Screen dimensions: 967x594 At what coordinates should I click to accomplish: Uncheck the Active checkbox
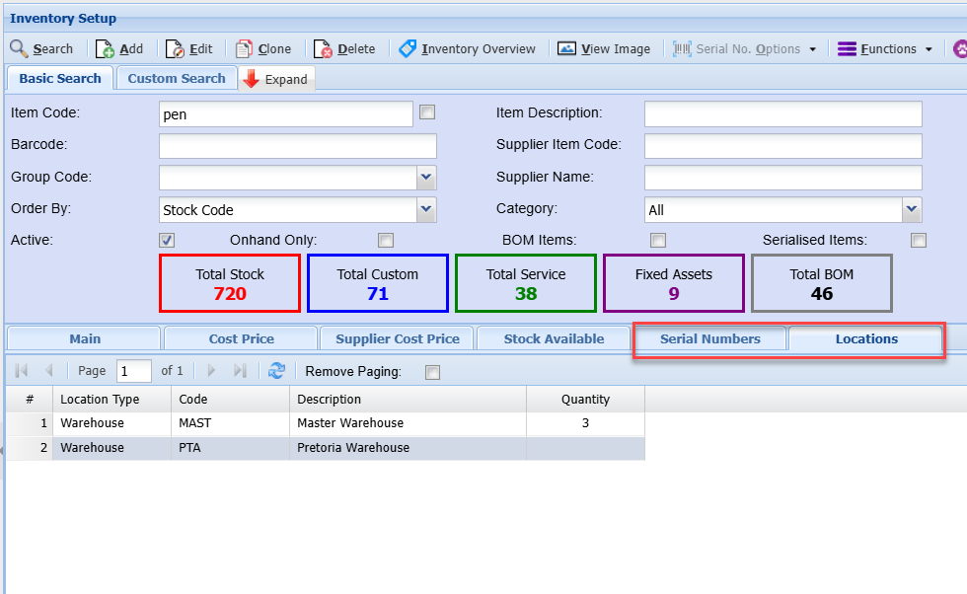(x=167, y=240)
